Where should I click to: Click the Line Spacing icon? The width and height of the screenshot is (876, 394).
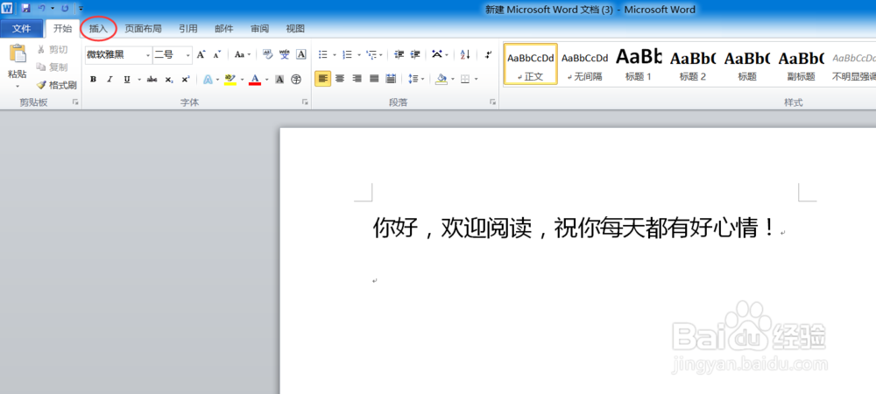coord(413,79)
